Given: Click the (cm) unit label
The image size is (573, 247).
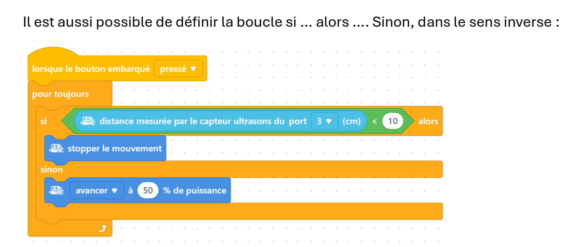Looking at the screenshot, I should (x=351, y=121).
